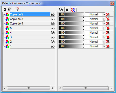
Task: Hide layer 2 with glasses icon
Action: tap(53, 42)
